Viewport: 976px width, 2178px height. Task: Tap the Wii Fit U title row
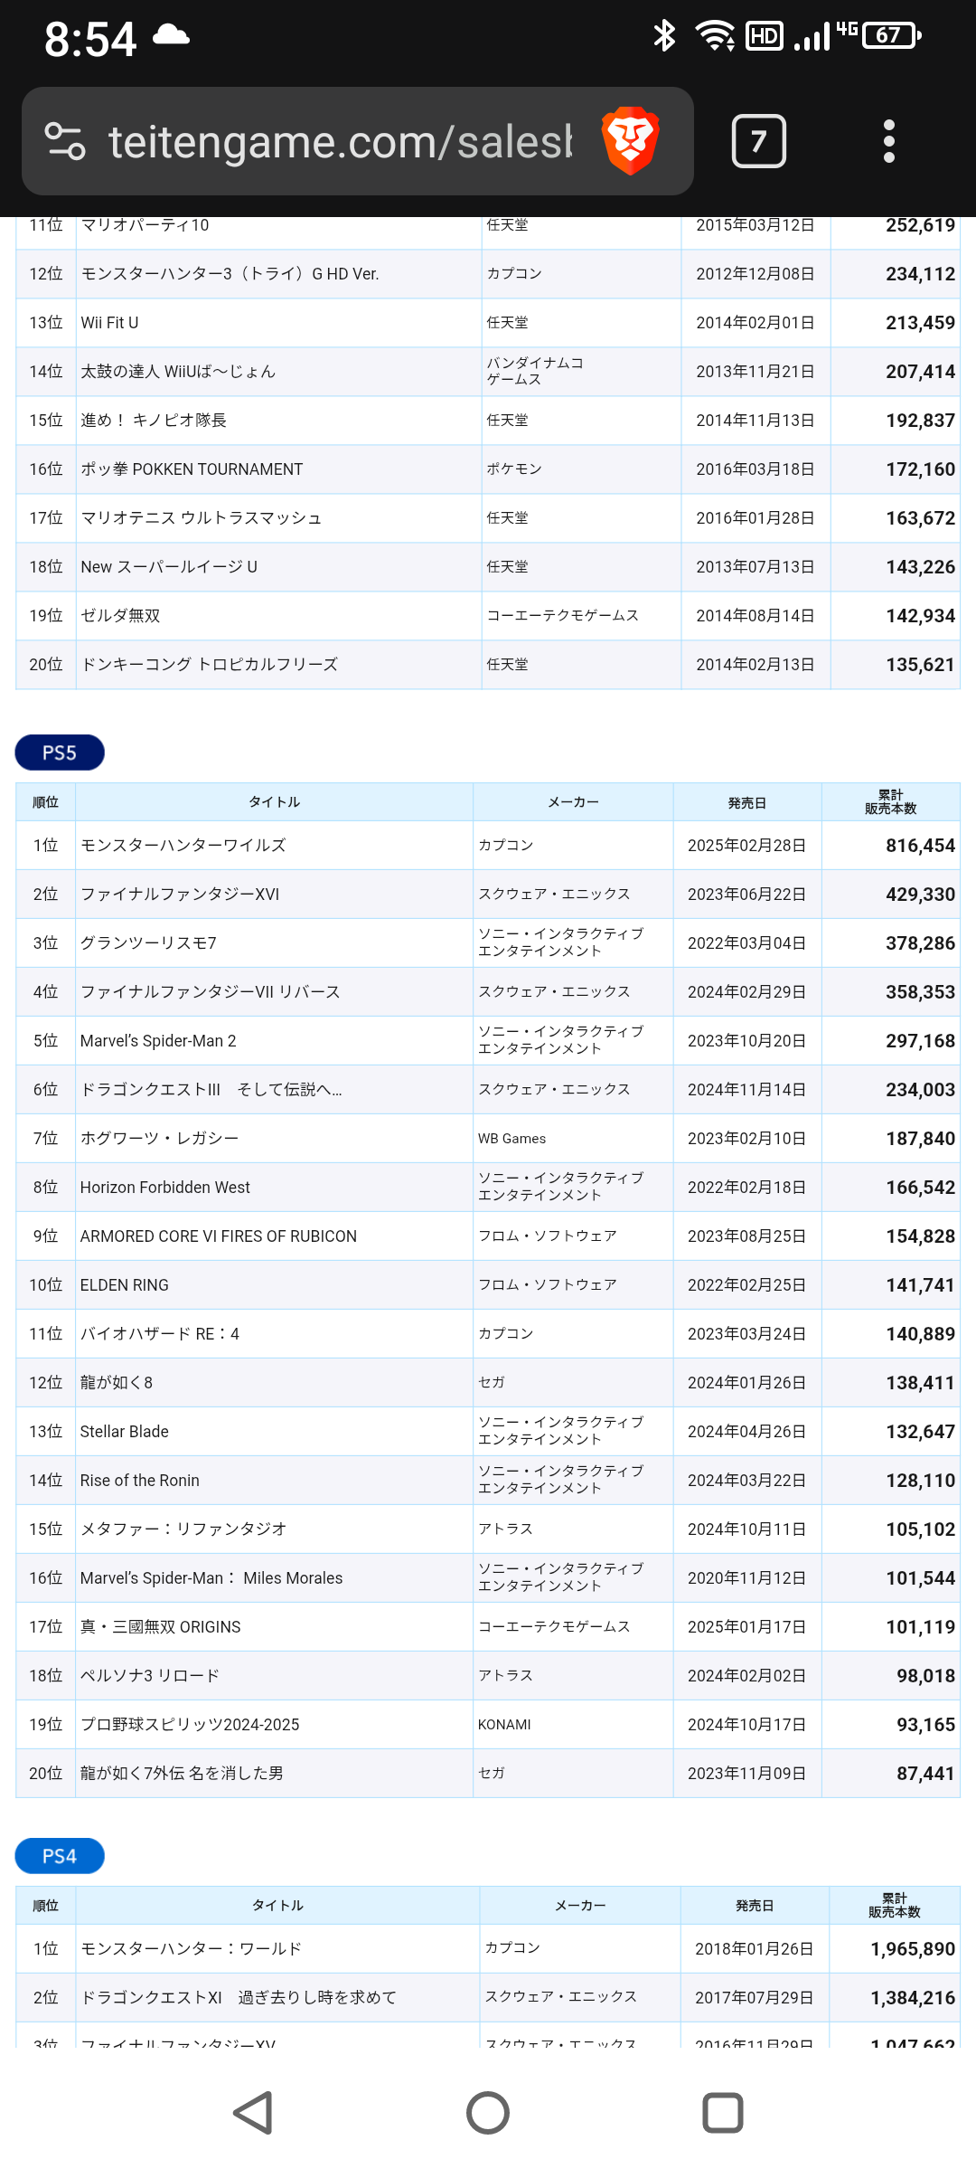click(110, 323)
